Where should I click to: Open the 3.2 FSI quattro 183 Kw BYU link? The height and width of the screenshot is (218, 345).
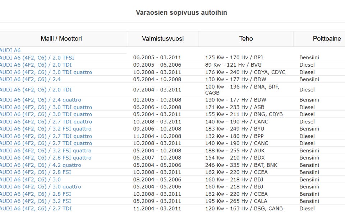[x=46, y=129]
